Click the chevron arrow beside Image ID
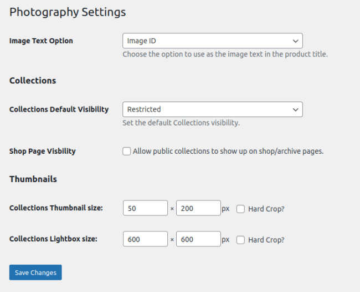Image resolution: width=360 pixels, height=292 pixels. point(295,41)
